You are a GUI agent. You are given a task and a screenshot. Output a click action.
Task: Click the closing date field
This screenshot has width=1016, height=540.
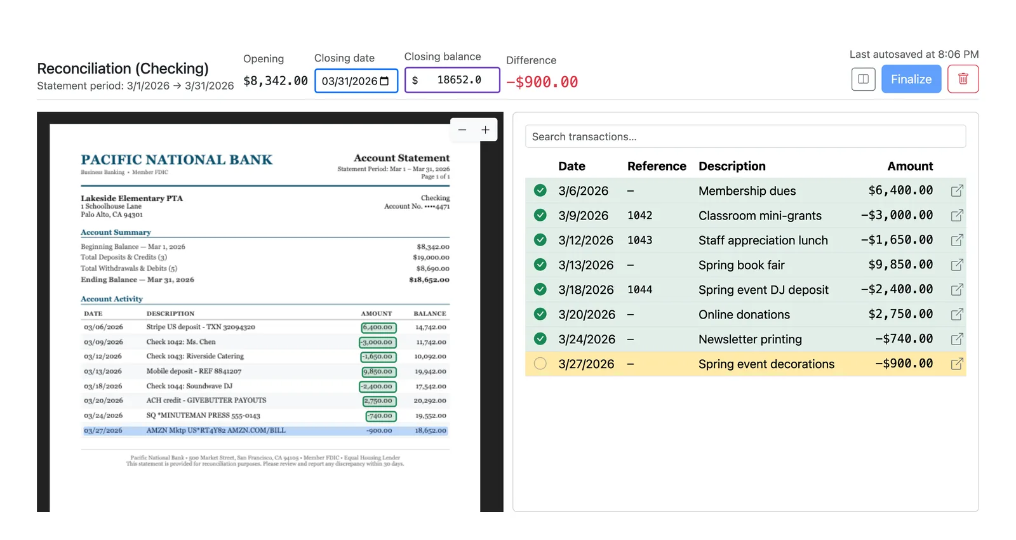point(356,81)
